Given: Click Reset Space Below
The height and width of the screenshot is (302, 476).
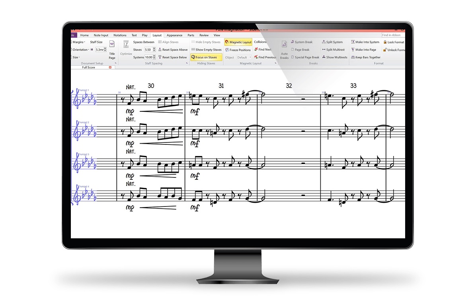Looking at the screenshot, I should (172, 57).
